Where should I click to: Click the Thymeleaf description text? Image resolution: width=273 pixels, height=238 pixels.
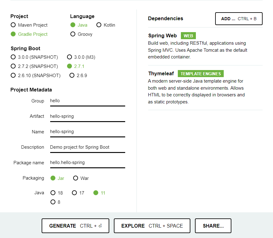196,91
